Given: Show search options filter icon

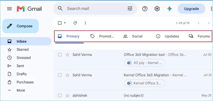Looking at the screenshot, I should [130, 9].
